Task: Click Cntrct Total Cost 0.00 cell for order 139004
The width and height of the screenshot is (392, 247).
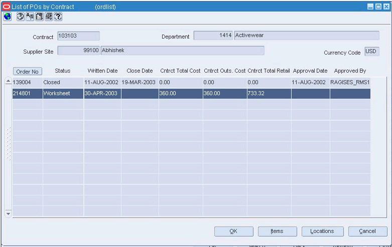Action: click(x=181, y=82)
